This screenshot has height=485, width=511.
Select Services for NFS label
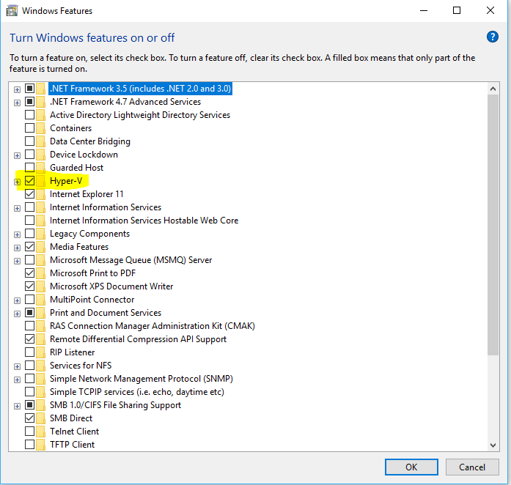pos(81,365)
